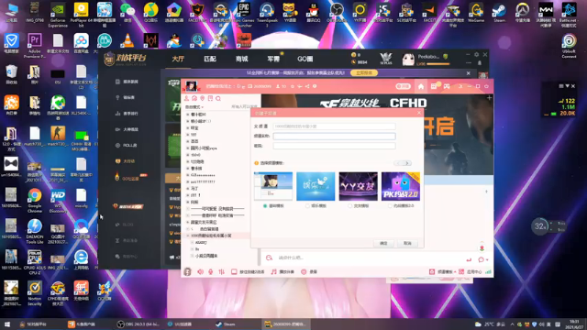Focus the channel name input field
The image size is (587, 330).
click(x=334, y=137)
